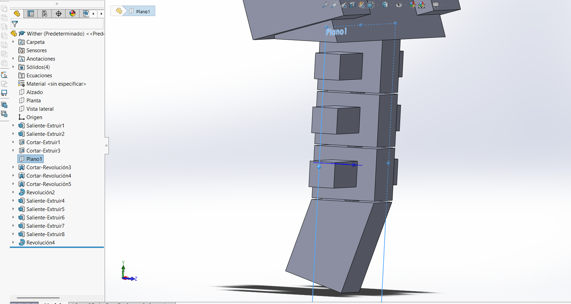This screenshot has height=304, width=571.
Task: Select the Alzado plane icon
Action: (x=22, y=92)
